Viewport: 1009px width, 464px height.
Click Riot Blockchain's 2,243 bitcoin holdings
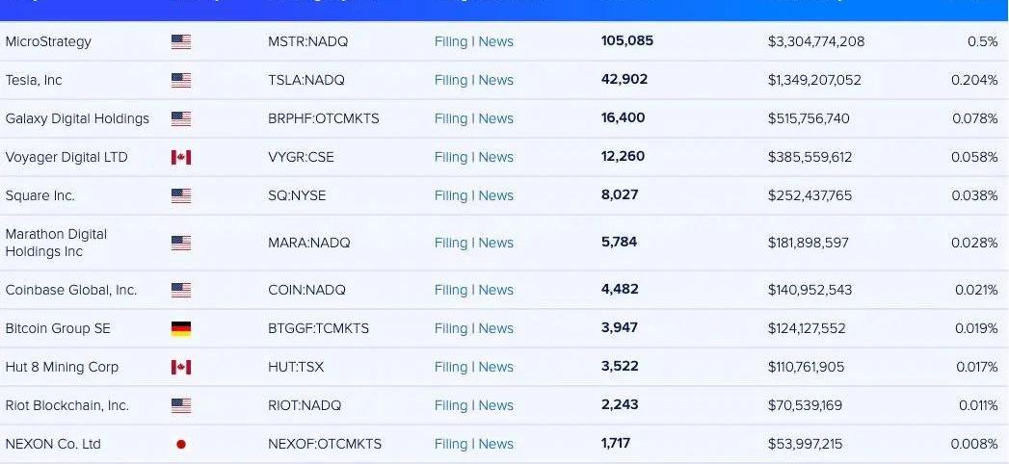(620, 405)
